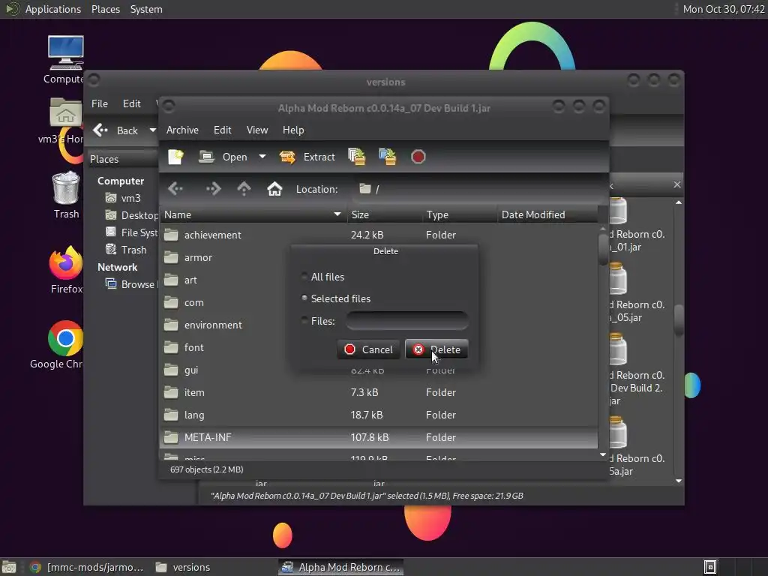Click the Files pattern text field
The image size is (768, 576).
(x=407, y=321)
